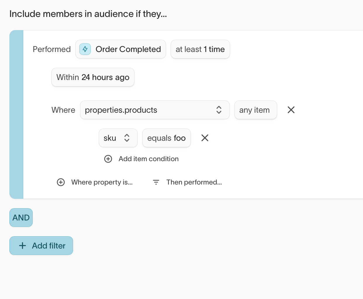The height and width of the screenshot is (299, 363).
Task: Edit the 'equals foo' operator value
Action: point(167,138)
